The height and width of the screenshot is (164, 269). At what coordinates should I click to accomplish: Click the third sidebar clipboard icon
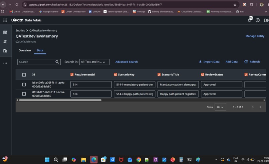pyautogui.click(x=5, y=51)
